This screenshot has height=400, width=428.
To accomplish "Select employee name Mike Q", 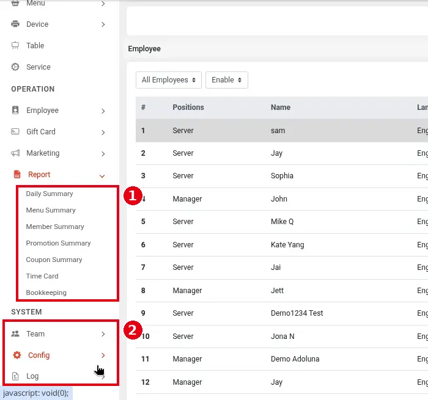I will click(282, 222).
